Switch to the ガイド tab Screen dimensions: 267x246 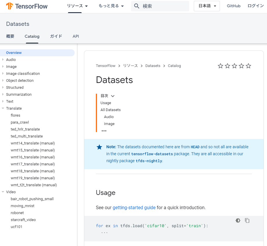(x=56, y=36)
